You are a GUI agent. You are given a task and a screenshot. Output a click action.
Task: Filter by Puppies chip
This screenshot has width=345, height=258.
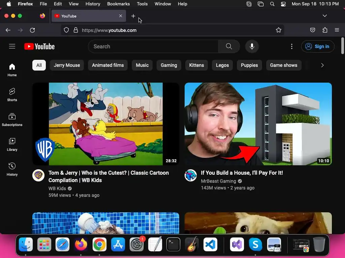249,65
